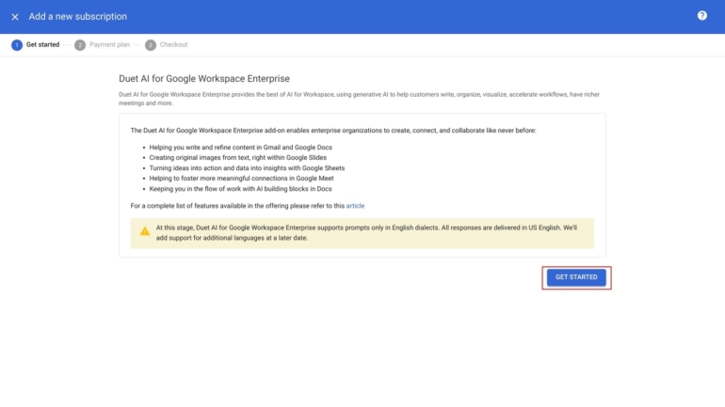Close the Add a new subscription page
The image size is (725, 407).
[x=15, y=17]
